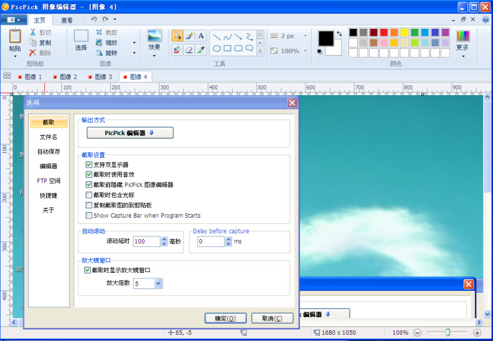Click the Cut (剪切) scissors icon
Viewport: 493px width, 341px height.
coord(33,32)
